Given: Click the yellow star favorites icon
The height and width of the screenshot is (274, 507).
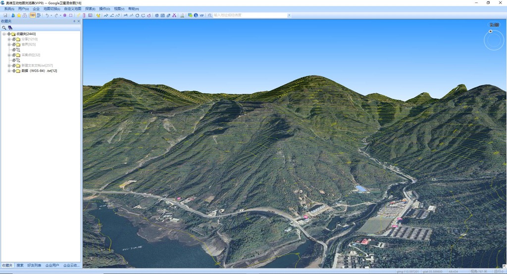Looking at the screenshot, I should (19, 15).
